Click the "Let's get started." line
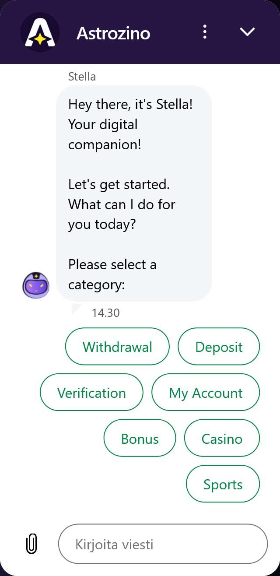The width and height of the screenshot is (280, 576). [x=119, y=184]
